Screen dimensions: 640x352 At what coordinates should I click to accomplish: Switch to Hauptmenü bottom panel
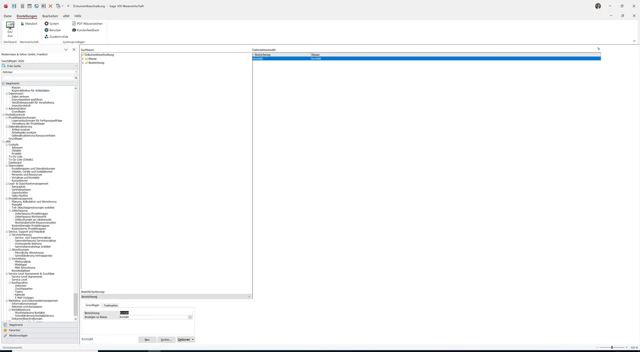point(39,325)
